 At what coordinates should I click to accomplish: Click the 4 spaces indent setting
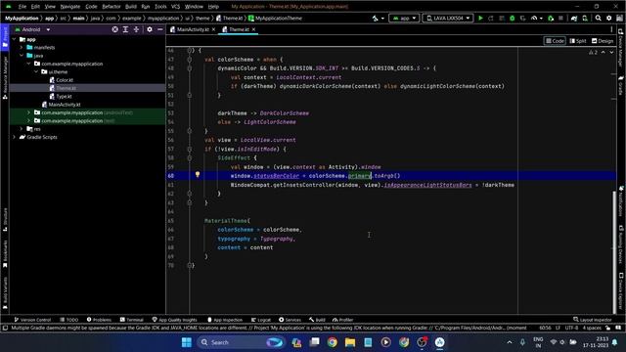[592, 329]
